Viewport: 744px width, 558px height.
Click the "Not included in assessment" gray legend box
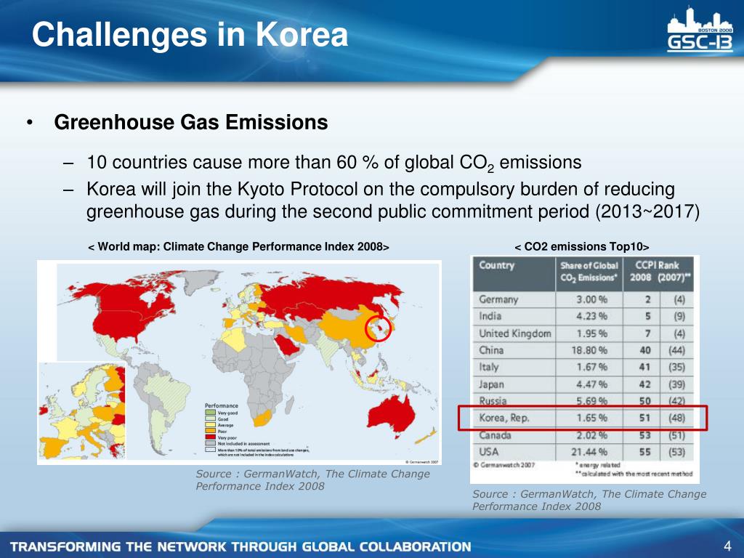[x=210, y=443]
